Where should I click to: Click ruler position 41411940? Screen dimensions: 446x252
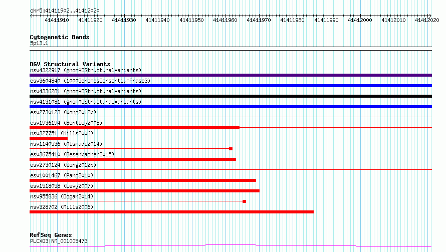pyautogui.click(x=157, y=20)
